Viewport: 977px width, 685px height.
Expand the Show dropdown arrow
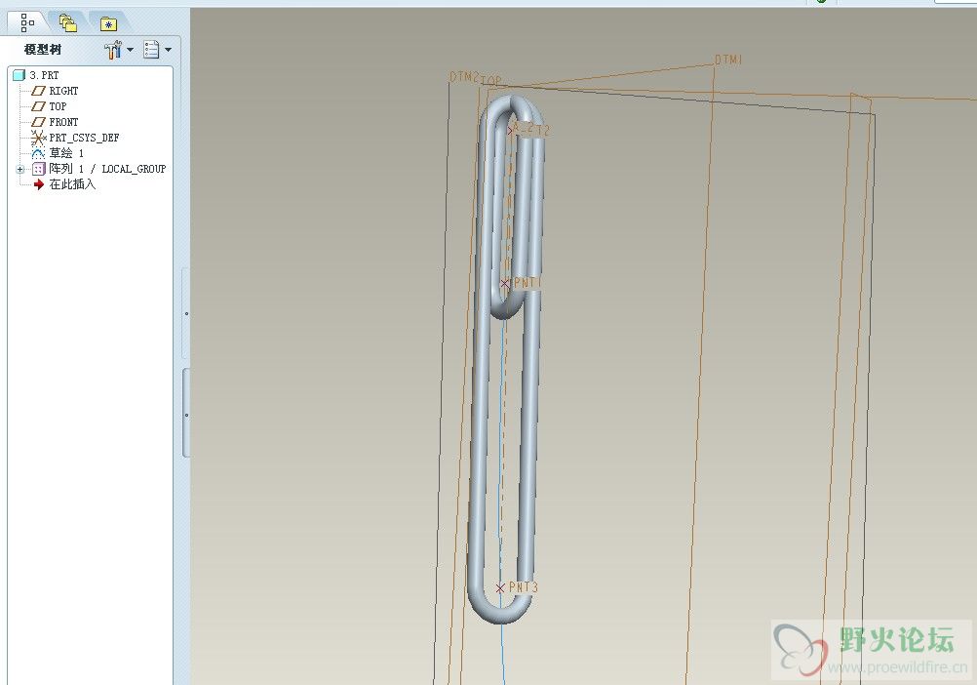coord(169,49)
